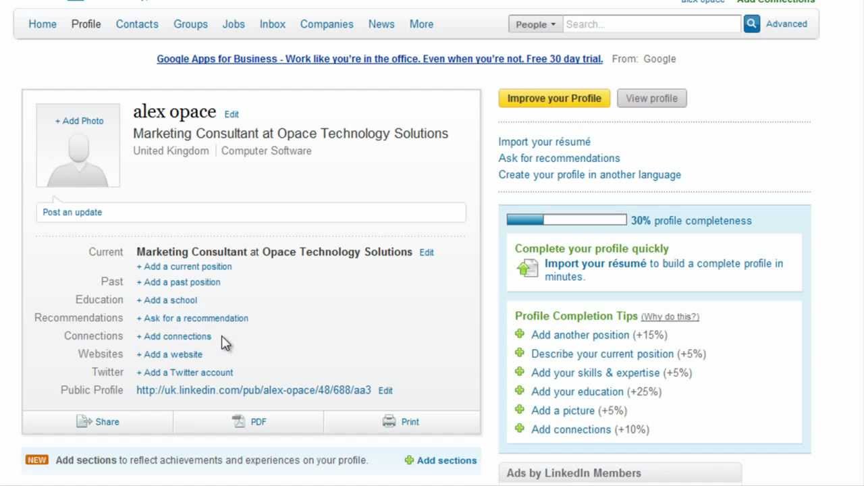Click the Improve your Profile button
The height and width of the screenshot is (486, 864).
pos(554,98)
